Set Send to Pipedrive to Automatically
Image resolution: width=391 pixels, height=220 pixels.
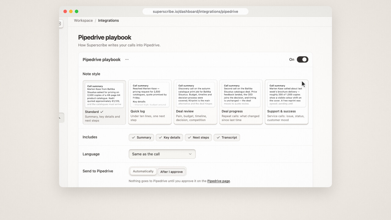(x=143, y=171)
